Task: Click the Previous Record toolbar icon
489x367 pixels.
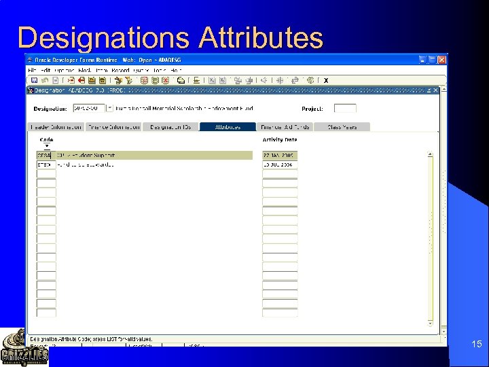Action: 92,80
